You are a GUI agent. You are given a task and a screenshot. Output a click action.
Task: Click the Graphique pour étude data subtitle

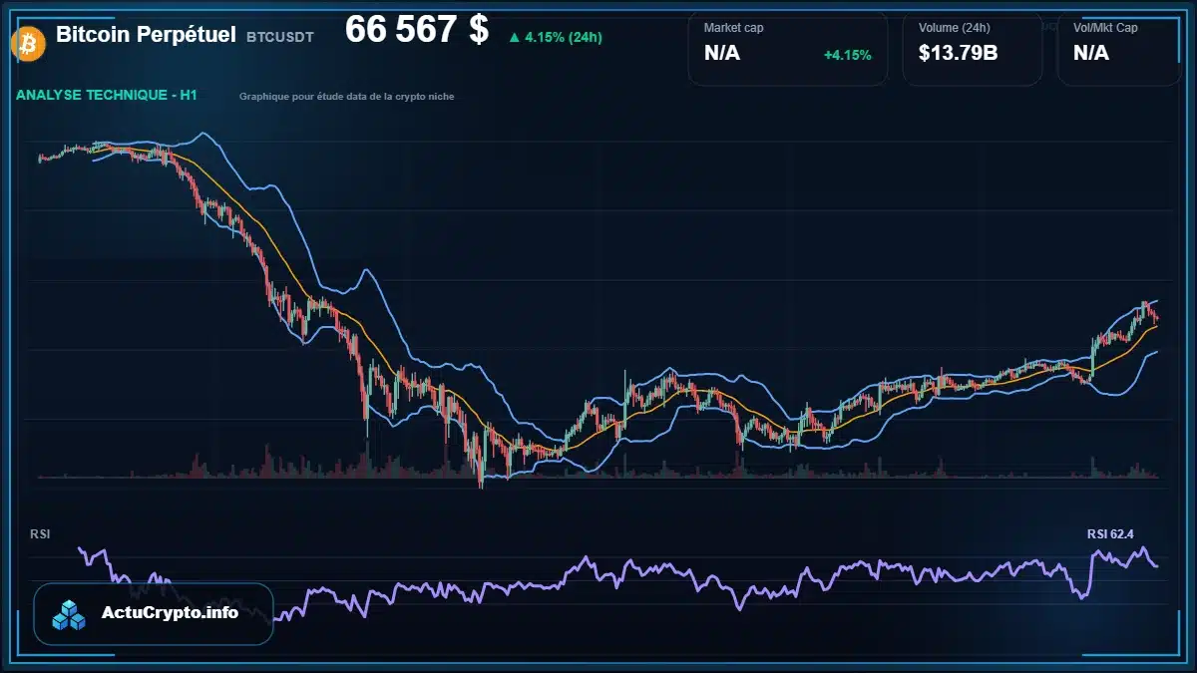pos(347,97)
